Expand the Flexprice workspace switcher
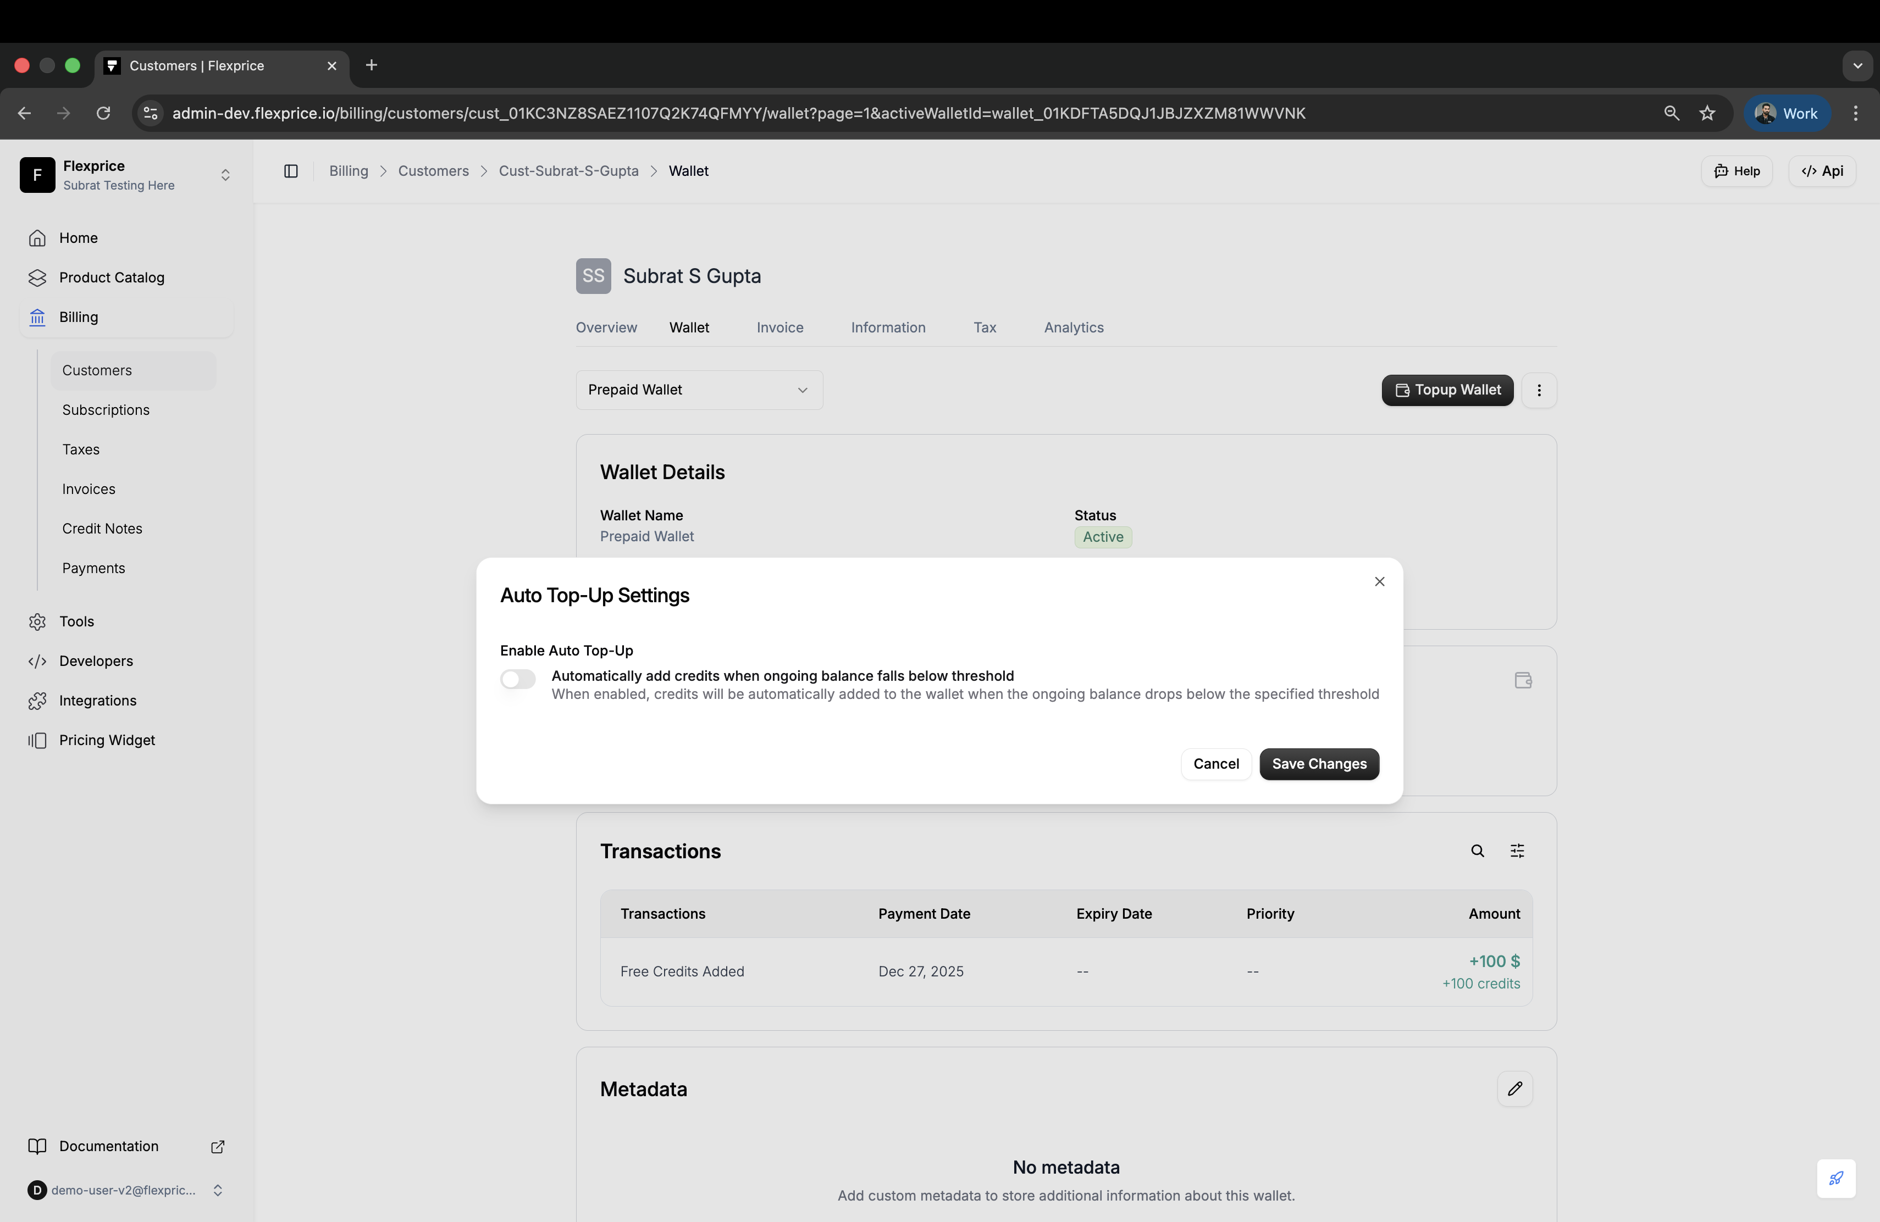Viewport: 1880px width, 1222px height. [x=226, y=175]
